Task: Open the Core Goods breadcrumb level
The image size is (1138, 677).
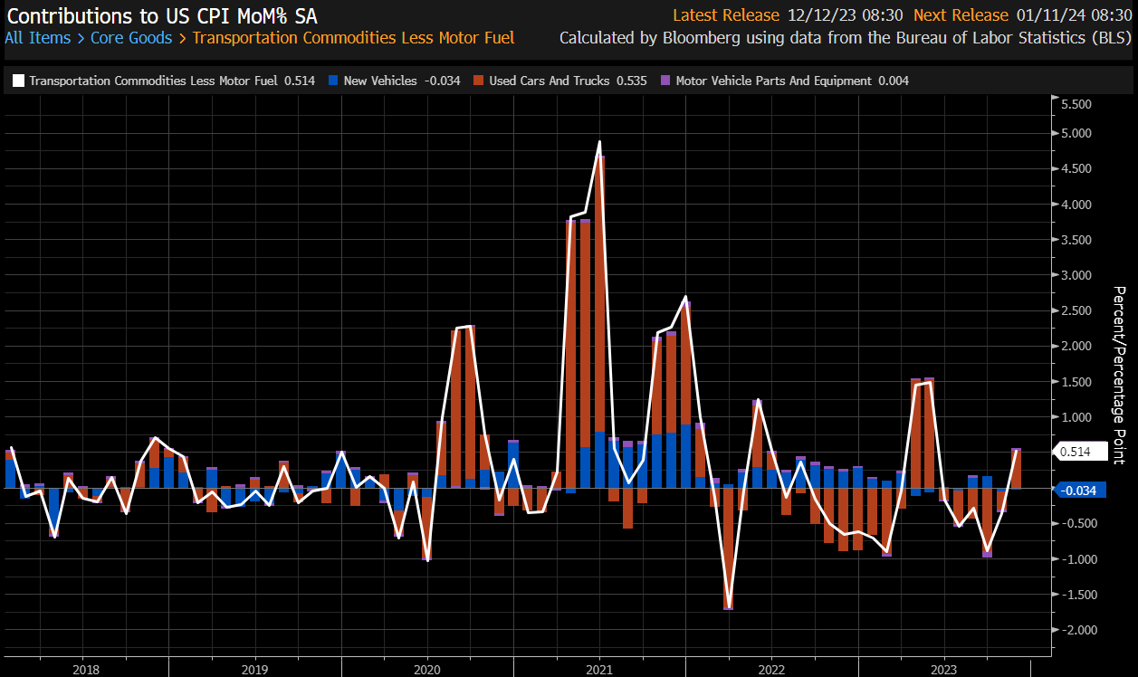Action: coord(130,38)
